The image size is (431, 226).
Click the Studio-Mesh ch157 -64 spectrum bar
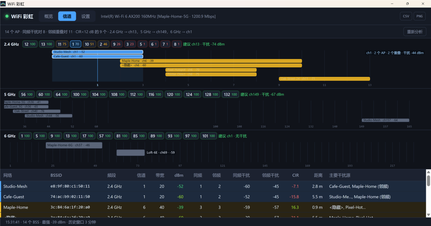tap(386, 120)
